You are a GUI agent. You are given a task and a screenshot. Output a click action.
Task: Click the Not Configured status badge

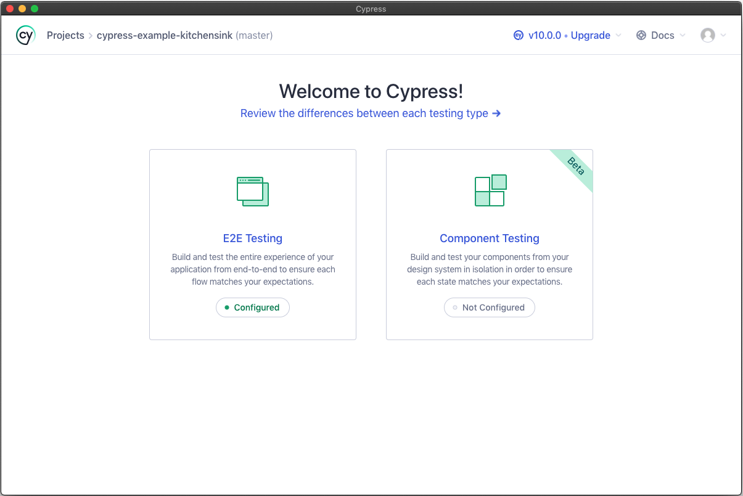[x=490, y=307]
